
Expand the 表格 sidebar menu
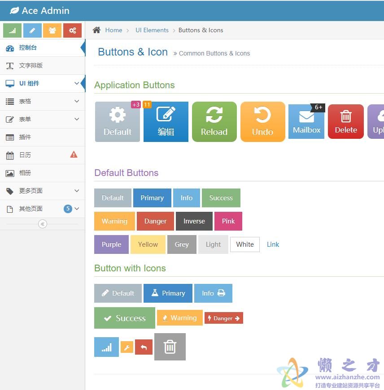point(42,101)
